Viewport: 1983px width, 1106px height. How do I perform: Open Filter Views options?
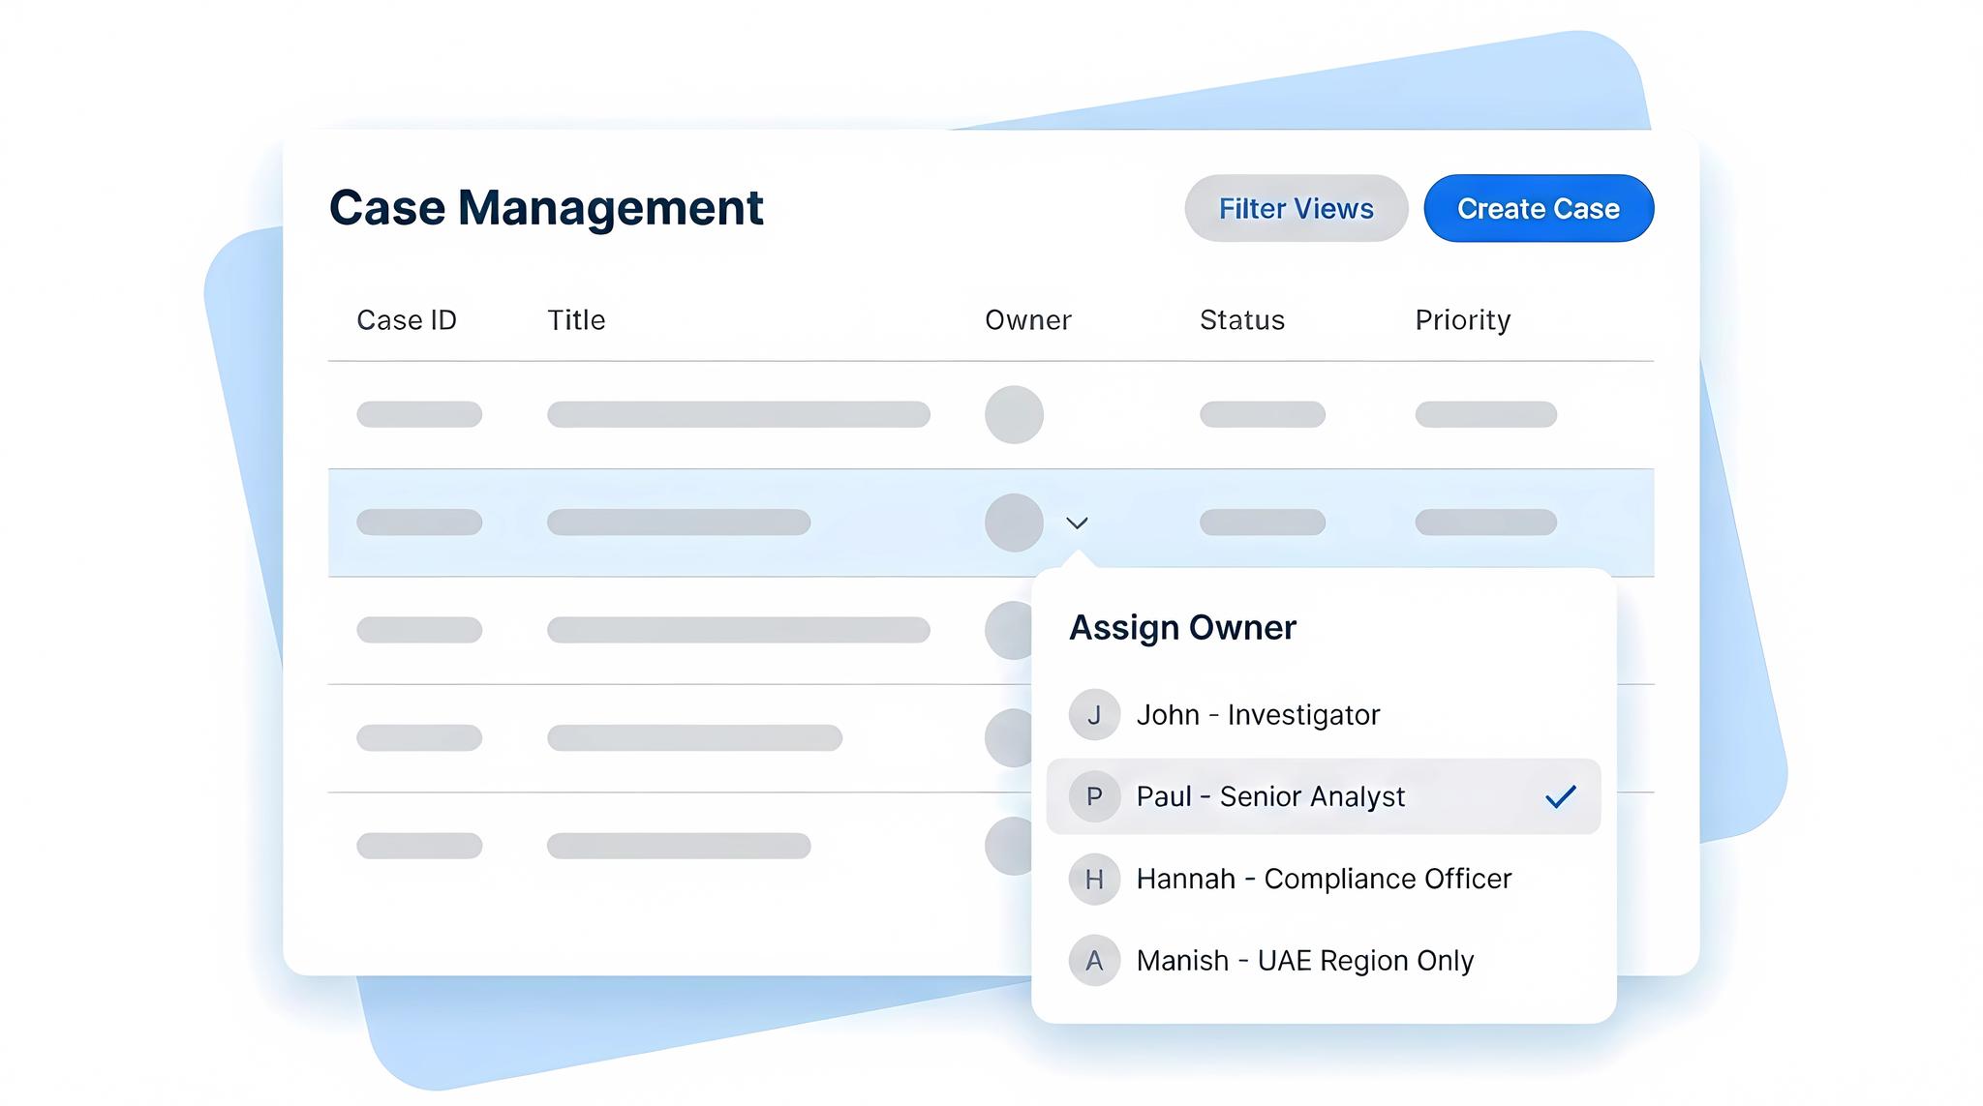point(1296,208)
